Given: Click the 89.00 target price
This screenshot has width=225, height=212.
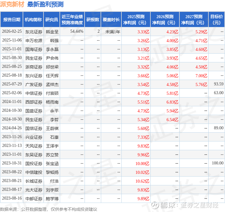Looking at the screenshot, I should tap(219, 128).
